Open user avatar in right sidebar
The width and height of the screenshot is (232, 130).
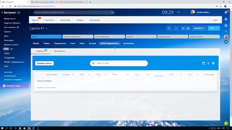(x=226, y=36)
